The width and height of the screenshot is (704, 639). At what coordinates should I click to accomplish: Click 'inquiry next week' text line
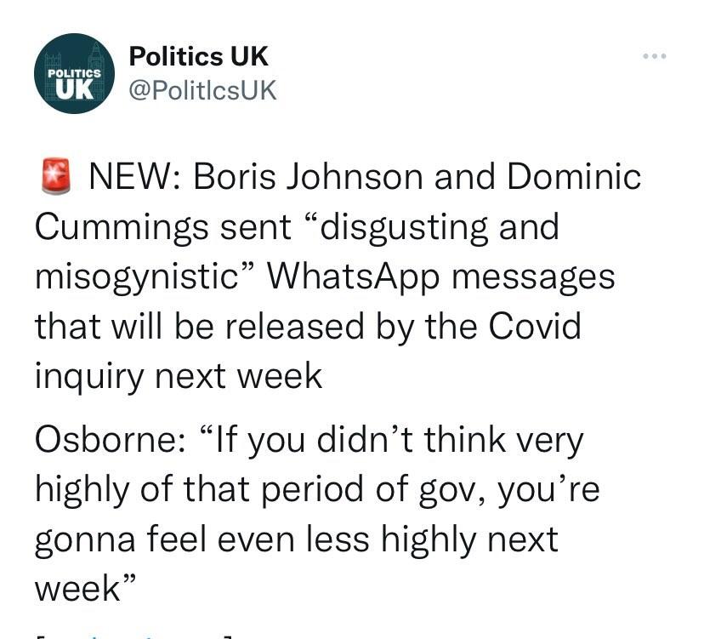[x=179, y=377]
